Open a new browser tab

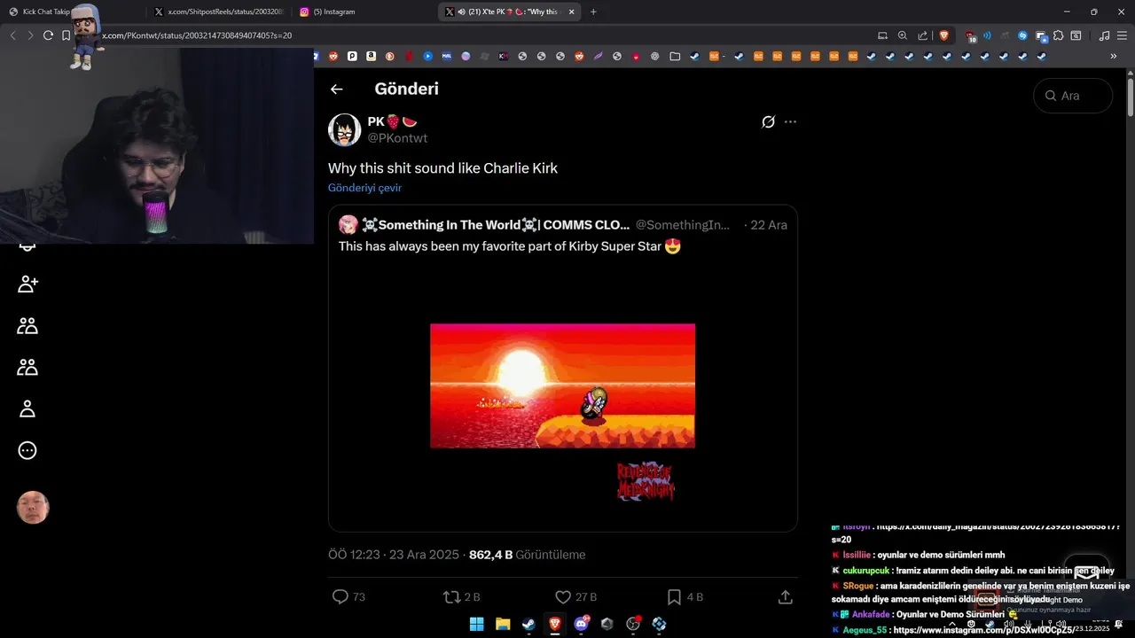(x=593, y=12)
